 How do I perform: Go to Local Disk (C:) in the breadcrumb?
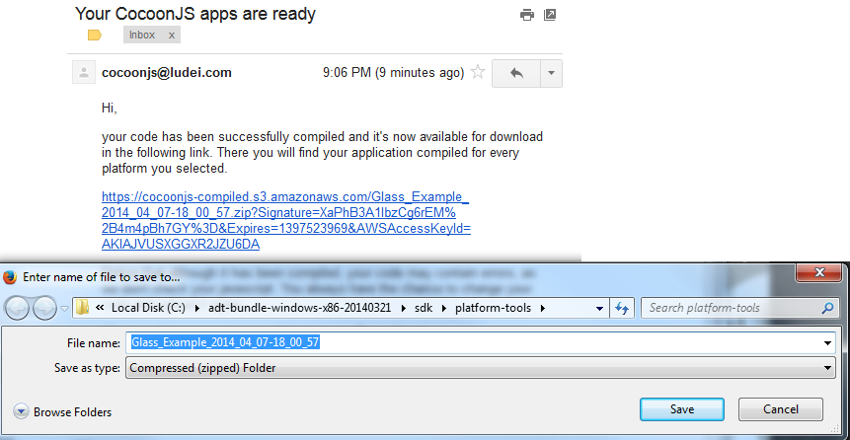click(x=151, y=308)
